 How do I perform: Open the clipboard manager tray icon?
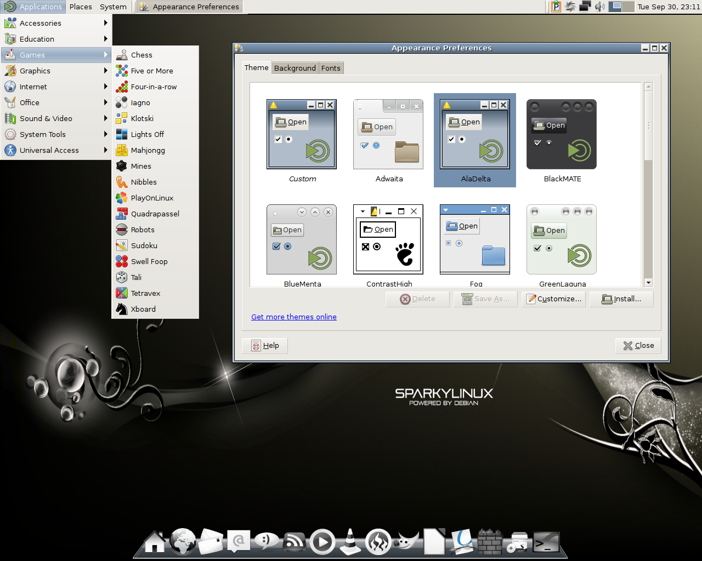pyautogui.click(x=556, y=7)
